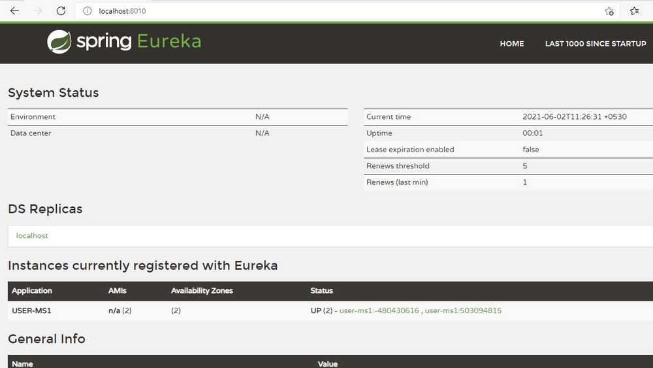Screen dimensions: 653x368
Task: Follow the localhost replica link
Action: tap(32, 235)
